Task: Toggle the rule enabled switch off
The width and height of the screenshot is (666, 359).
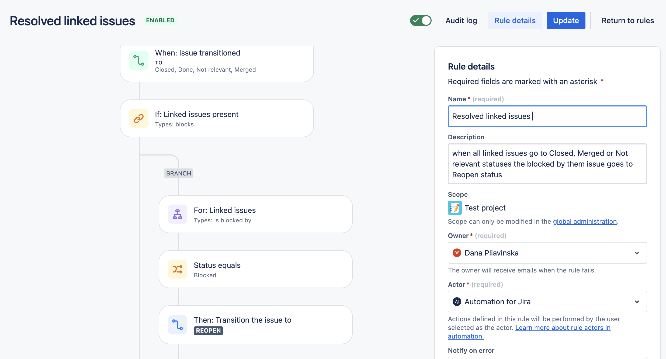Action: [421, 20]
